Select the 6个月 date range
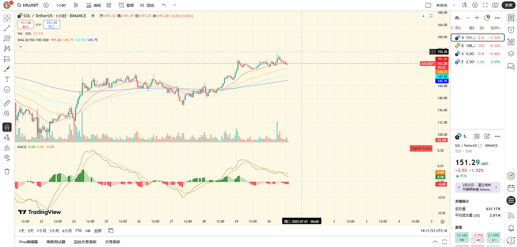This screenshot has height=247, width=517. [x=67, y=231]
